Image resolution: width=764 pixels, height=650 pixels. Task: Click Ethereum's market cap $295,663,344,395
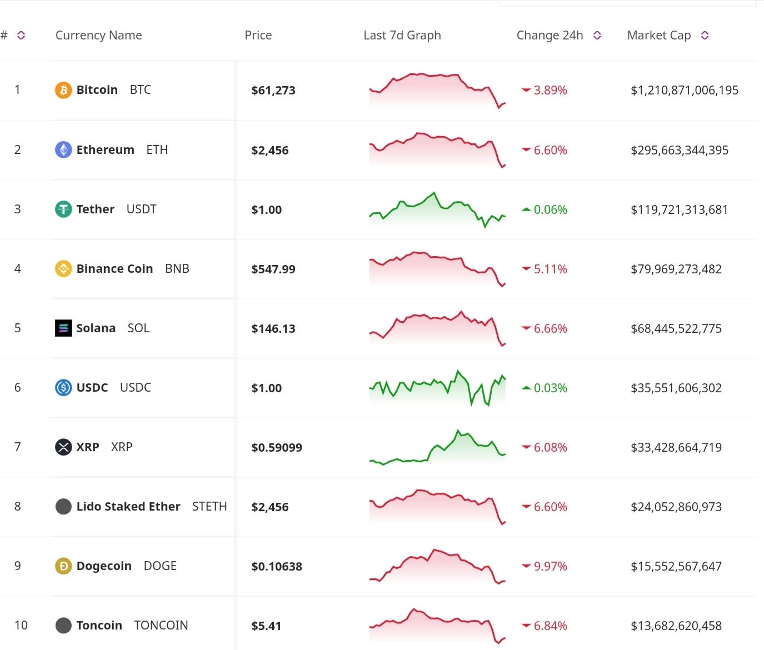[680, 150]
